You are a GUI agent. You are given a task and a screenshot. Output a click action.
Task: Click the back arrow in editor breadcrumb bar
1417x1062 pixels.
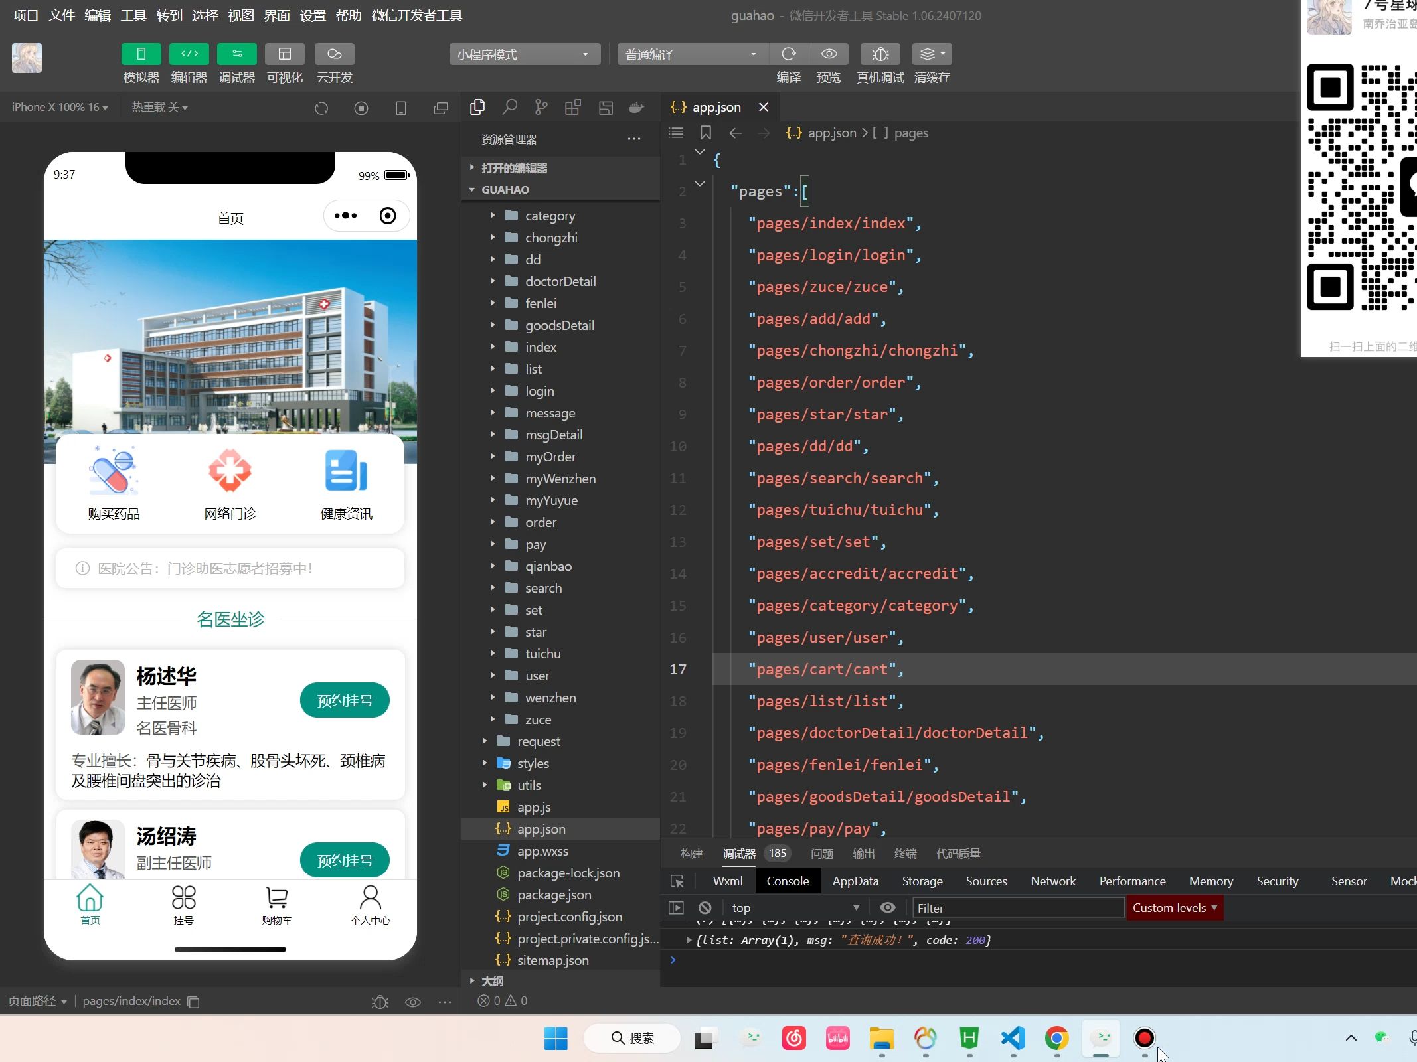point(735,133)
